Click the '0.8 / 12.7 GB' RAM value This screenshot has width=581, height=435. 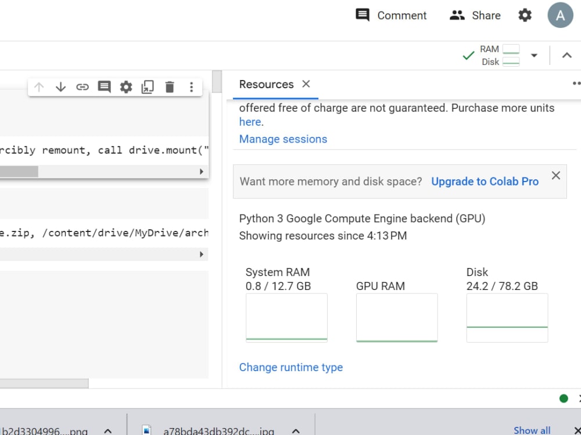(x=278, y=286)
